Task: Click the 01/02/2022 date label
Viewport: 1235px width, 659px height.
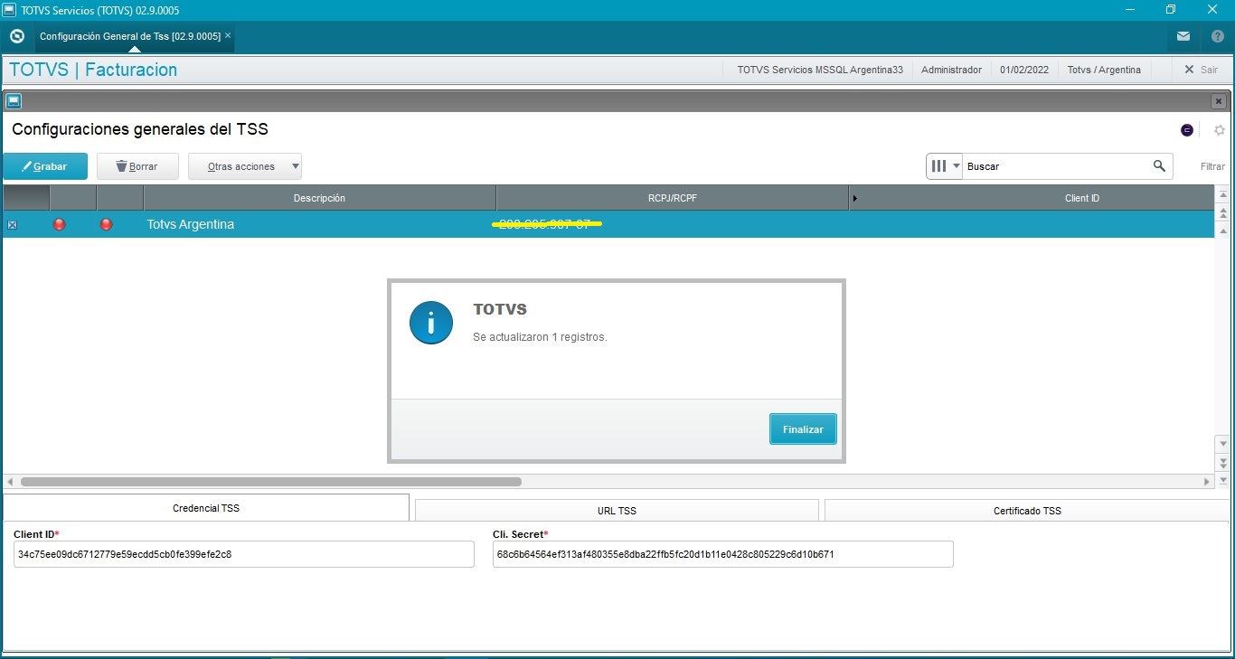Action: (x=1024, y=70)
